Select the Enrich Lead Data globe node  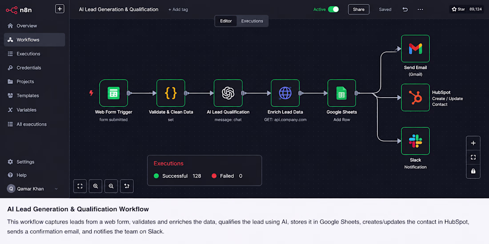285,93
